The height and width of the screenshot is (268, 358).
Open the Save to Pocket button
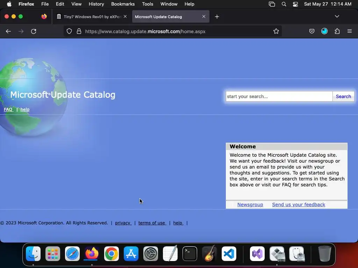pos(312,31)
